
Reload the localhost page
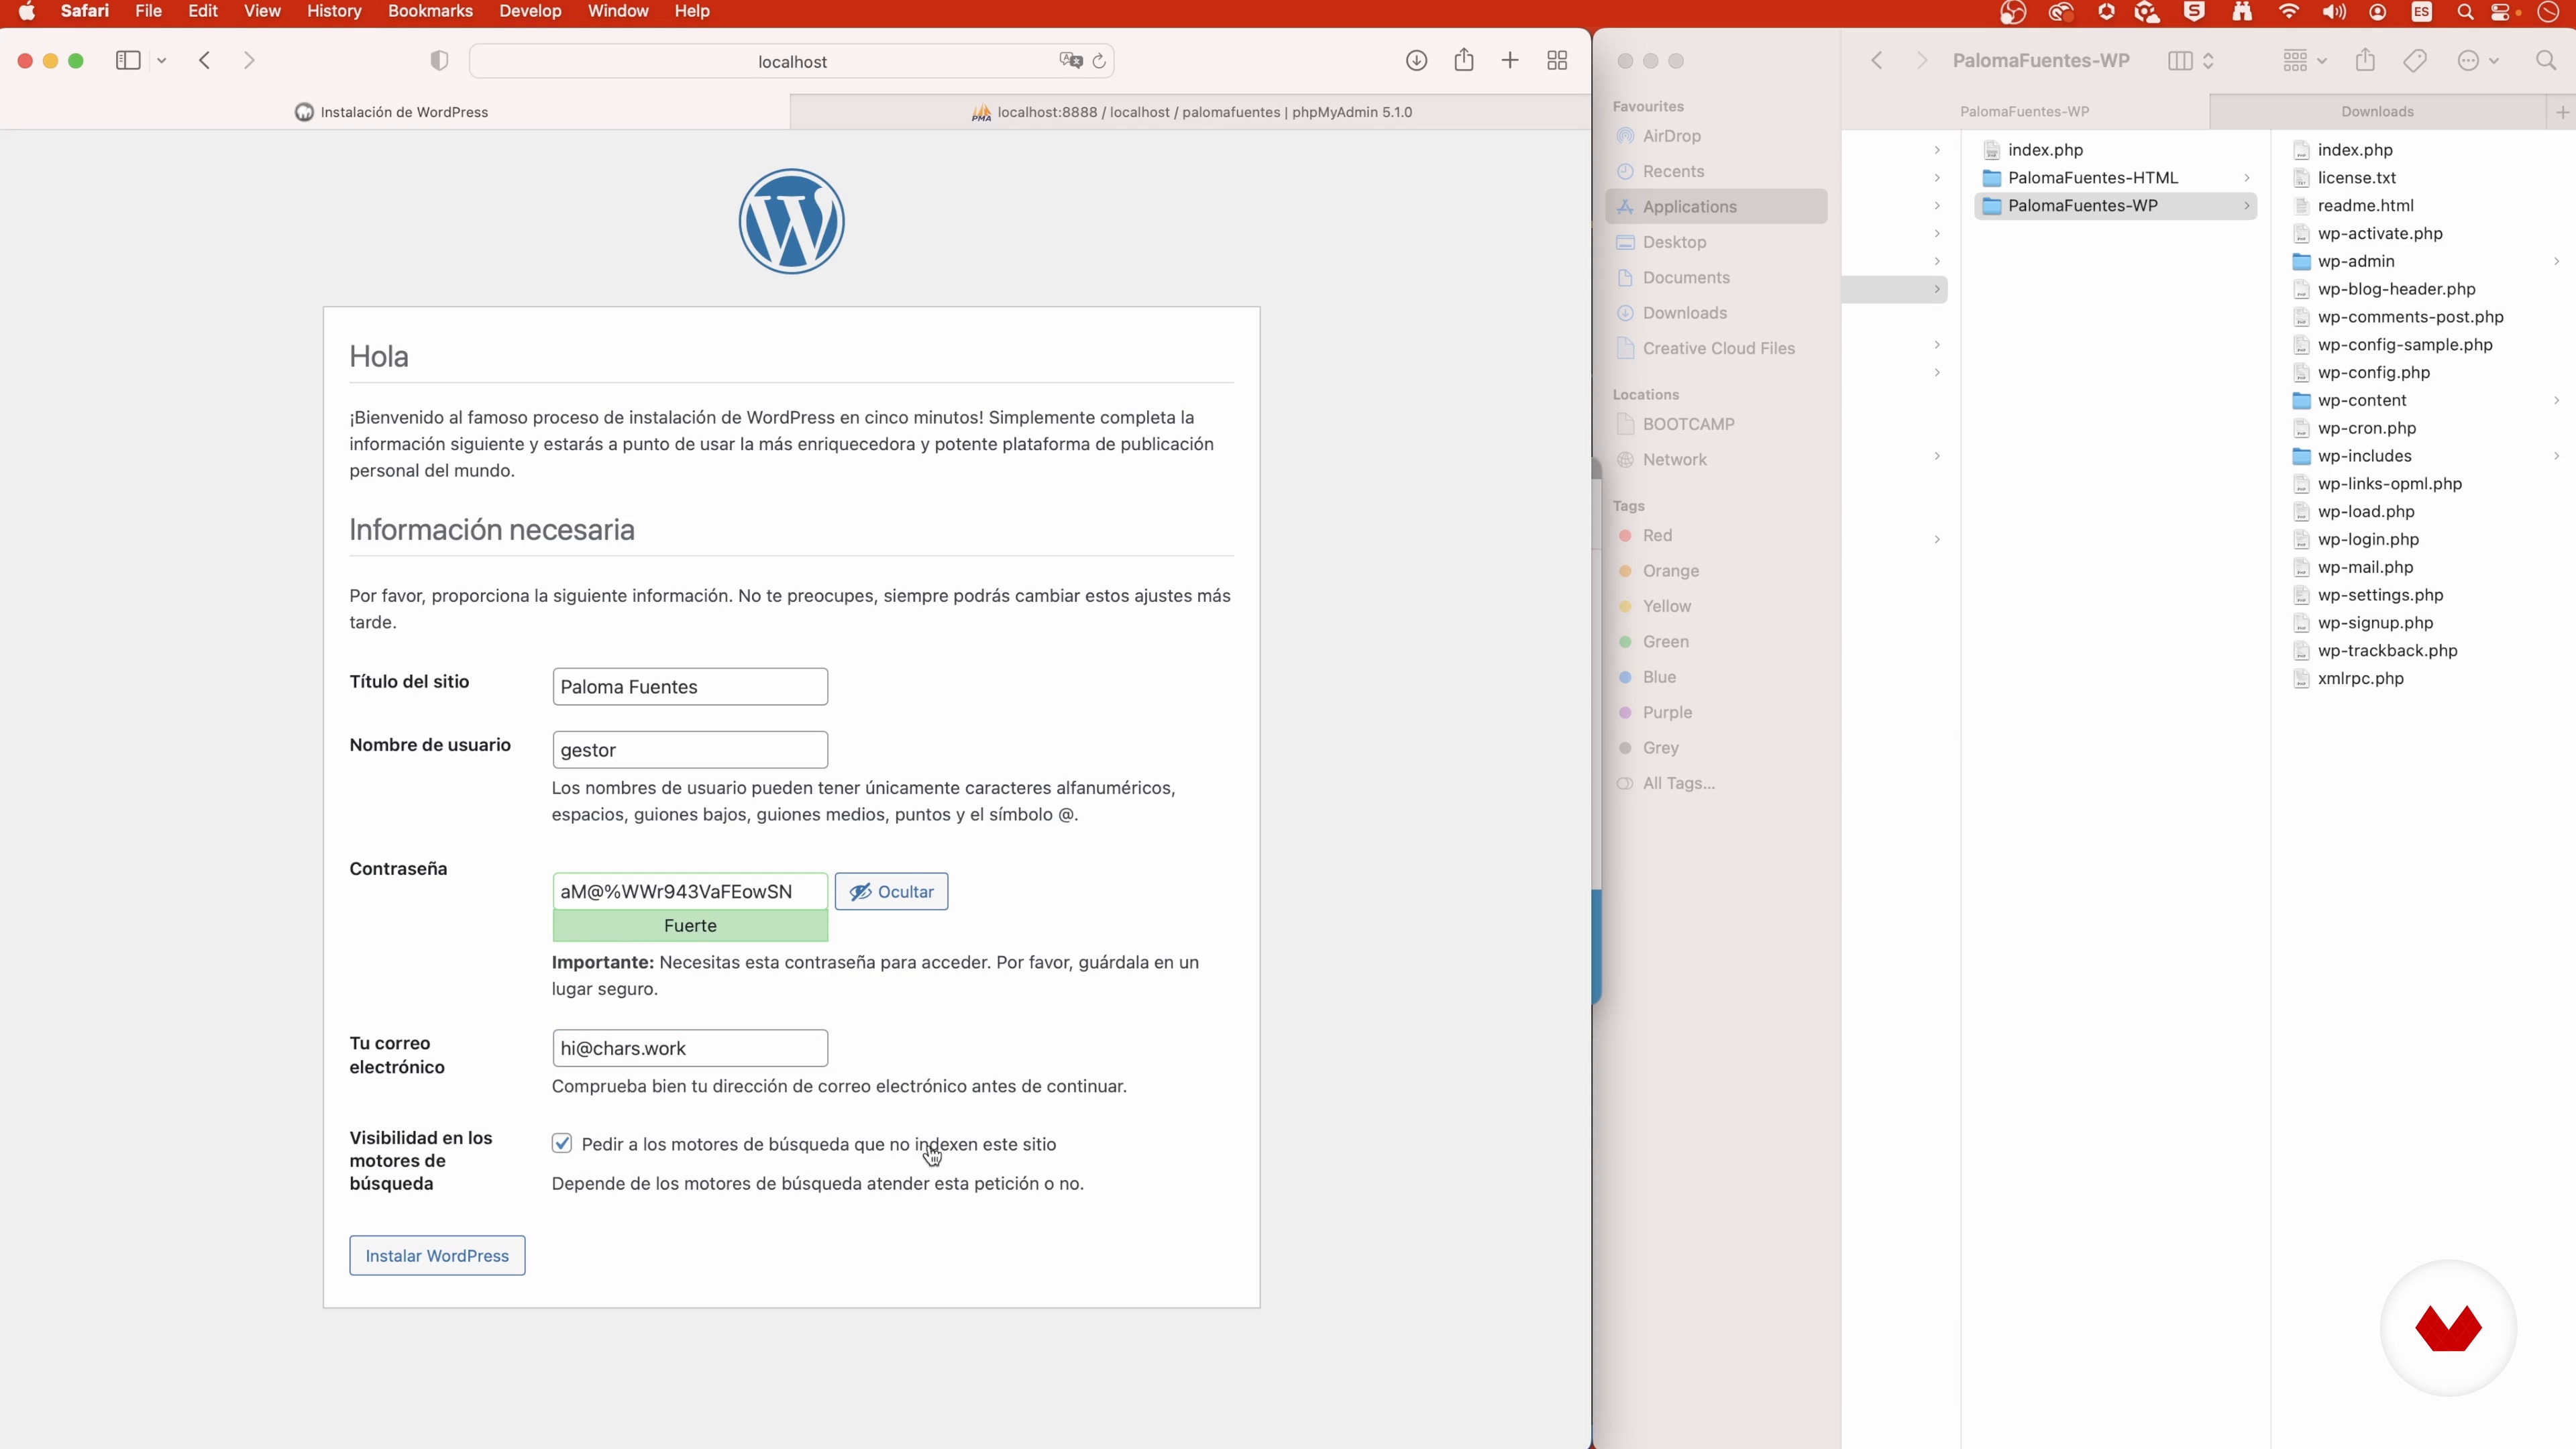pos(1100,61)
